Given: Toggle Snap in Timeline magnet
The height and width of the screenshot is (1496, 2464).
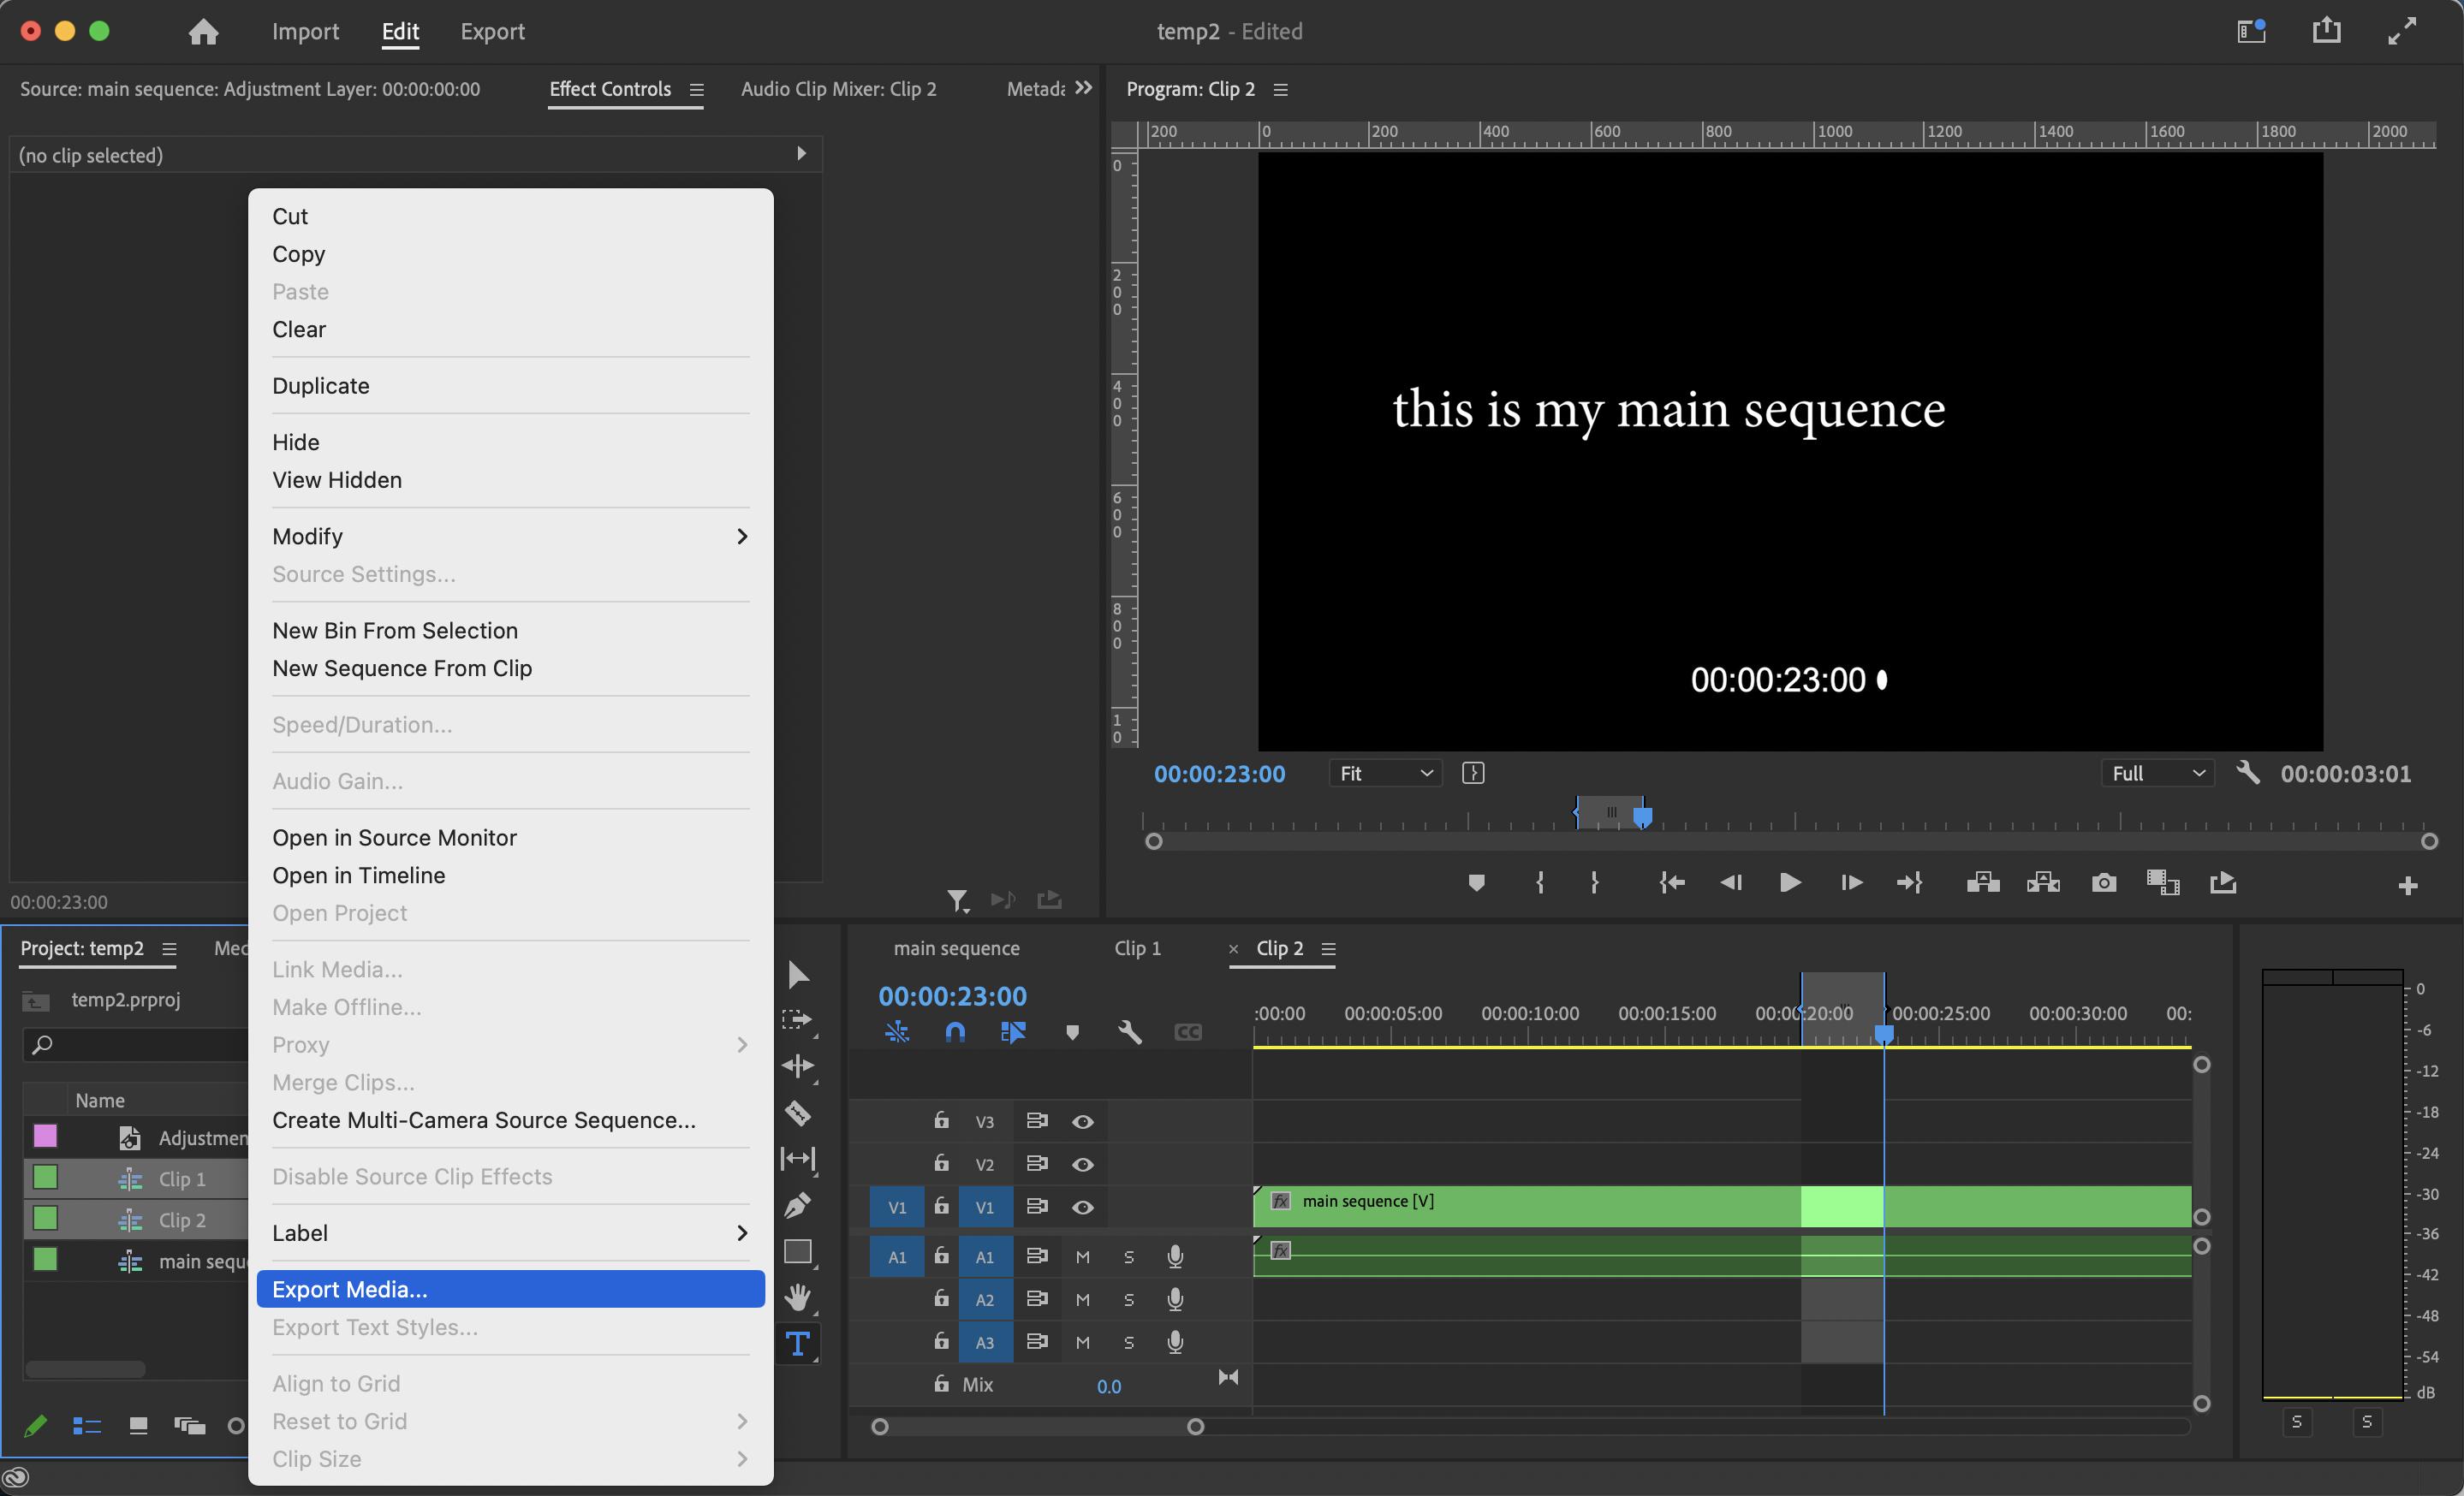Looking at the screenshot, I should [x=955, y=1032].
